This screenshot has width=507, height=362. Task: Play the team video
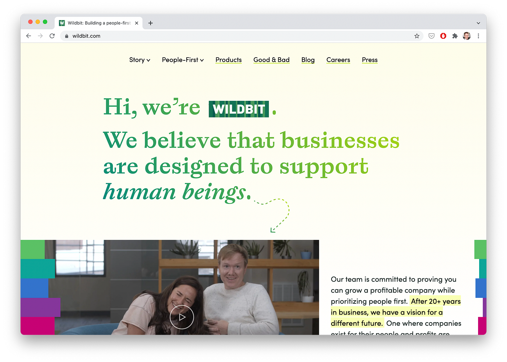pyautogui.click(x=182, y=317)
